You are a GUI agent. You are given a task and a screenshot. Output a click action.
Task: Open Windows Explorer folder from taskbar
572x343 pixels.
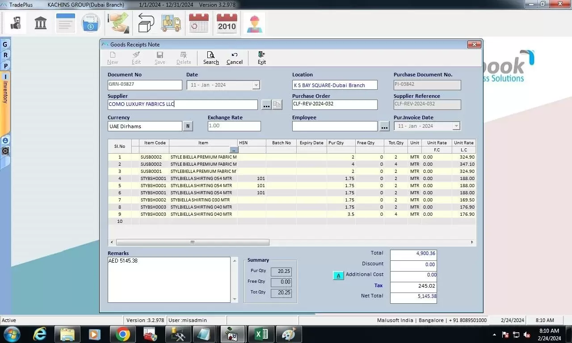[x=67, y=334]
